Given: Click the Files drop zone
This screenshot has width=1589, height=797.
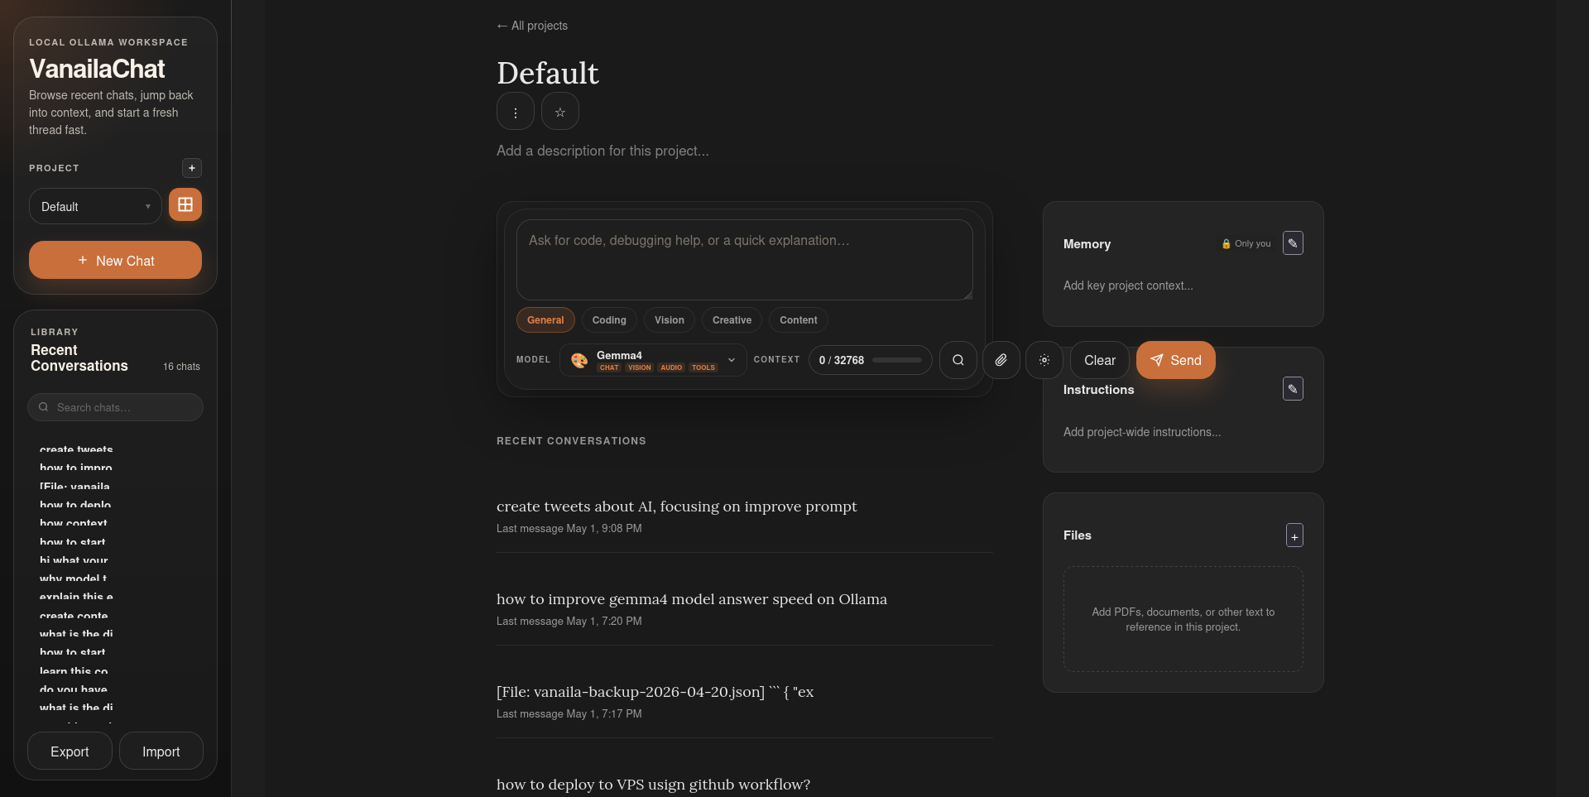Looking at the screenshot, I should pos(1183,619).
